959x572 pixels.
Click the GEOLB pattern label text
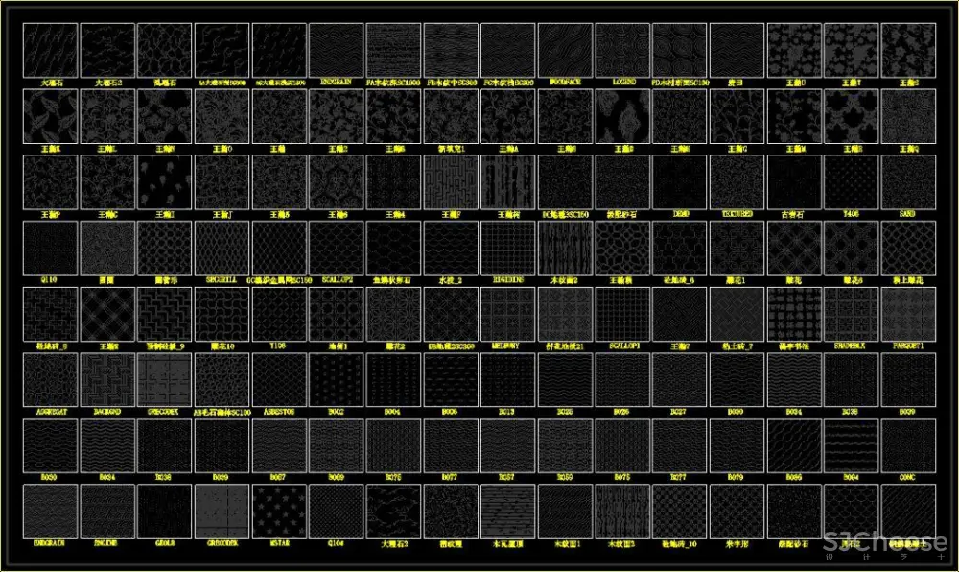pos(164,544)
